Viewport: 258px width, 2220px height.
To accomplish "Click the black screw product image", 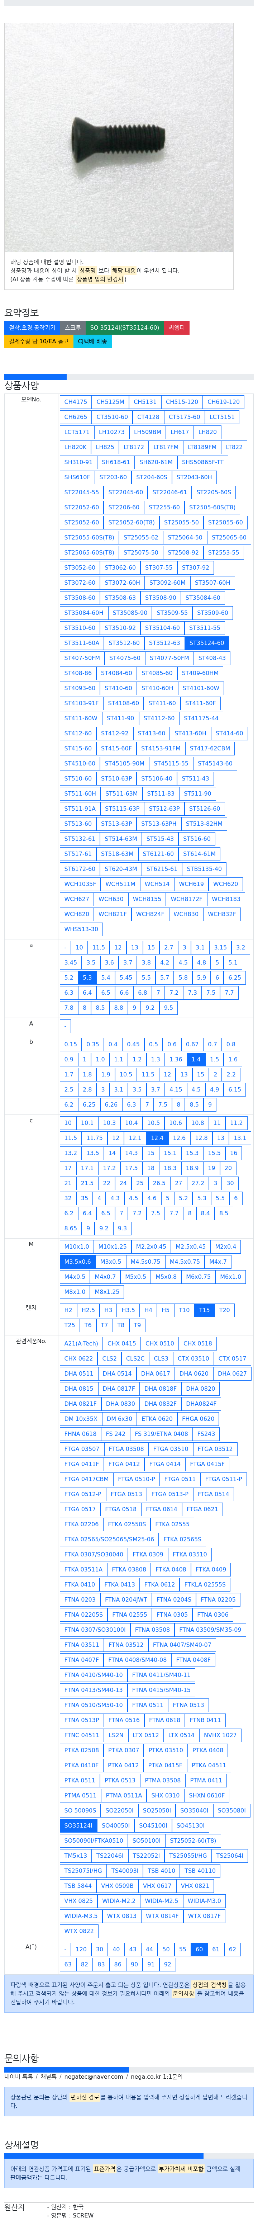I will pos(119,137).
